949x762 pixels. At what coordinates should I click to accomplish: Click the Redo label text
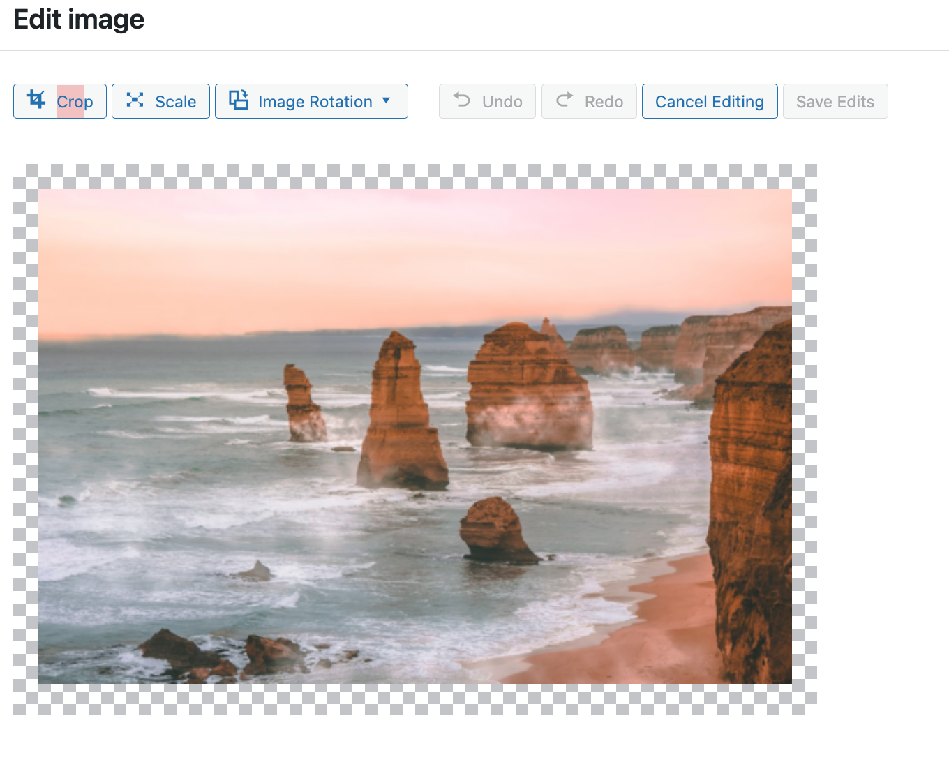604,102
